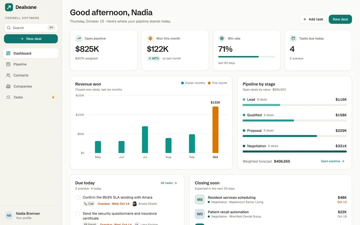
Task: Click the This month orange legend swatch
Action: [x=209, y=83]
